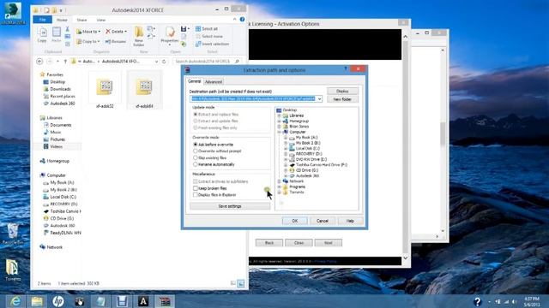Image resolution: width=549 pixels, height=308 pixels.
Task: Click Select all in Explorer ribbon
Action: (x=207, y=28)
